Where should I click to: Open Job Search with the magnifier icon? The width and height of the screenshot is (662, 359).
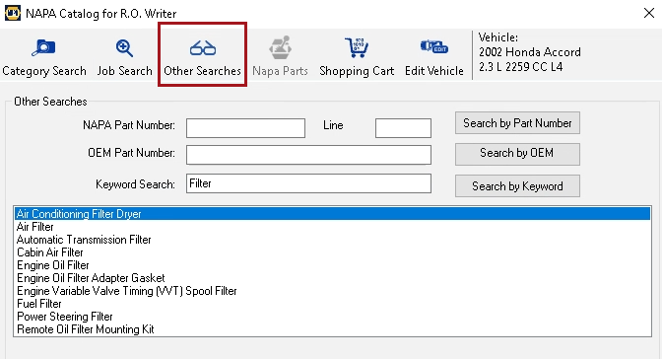(x=124, y=58)
